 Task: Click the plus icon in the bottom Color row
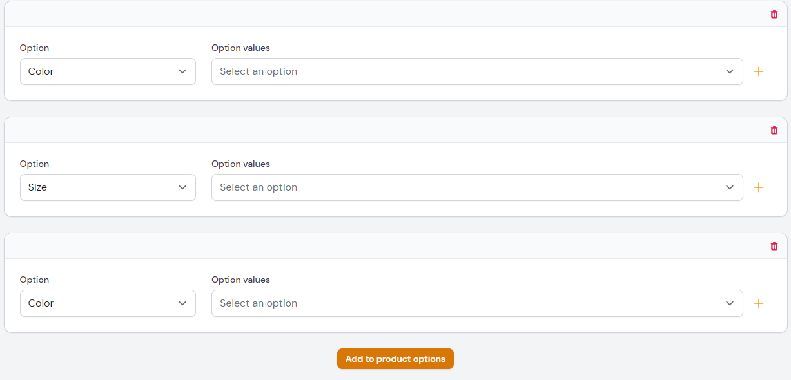pos(759,303)
